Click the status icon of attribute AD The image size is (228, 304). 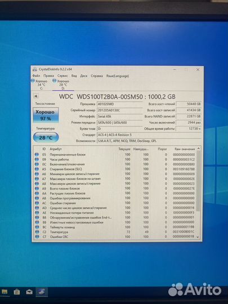tap(37, 208)
